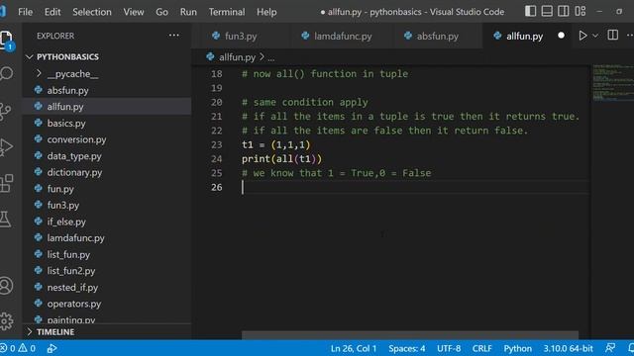Open dictionary.py in the explorer
Image resolution: width=634 pixels, height=356 pixels.
pyautogui.click(x=74, y=172)
